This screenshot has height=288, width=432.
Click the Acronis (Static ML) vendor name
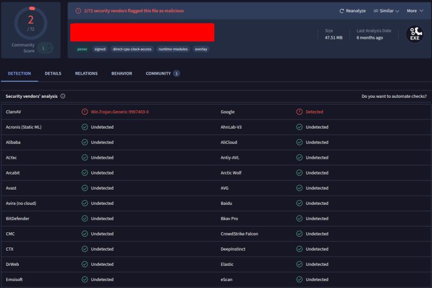coord(23,127)
